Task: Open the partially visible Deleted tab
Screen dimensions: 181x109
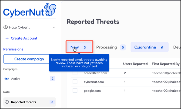Action: [x=177, y=47]
